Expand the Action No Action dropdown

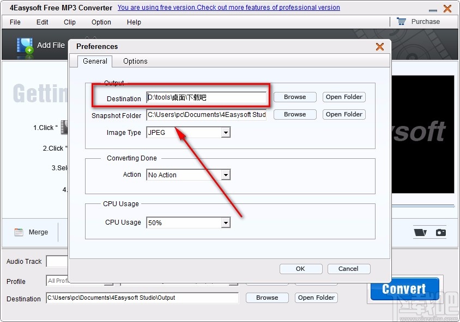[x=226, y=175]
